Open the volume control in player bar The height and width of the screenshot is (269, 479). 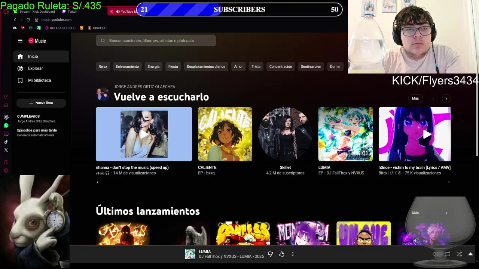click(x=436, y=254)
